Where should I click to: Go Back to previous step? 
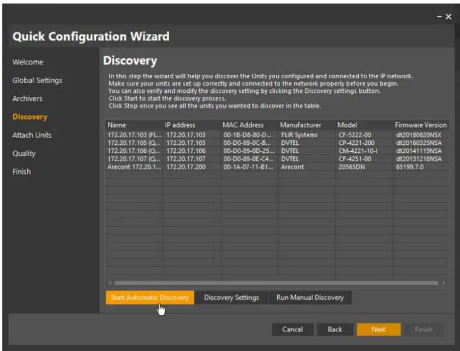[335, 330]
